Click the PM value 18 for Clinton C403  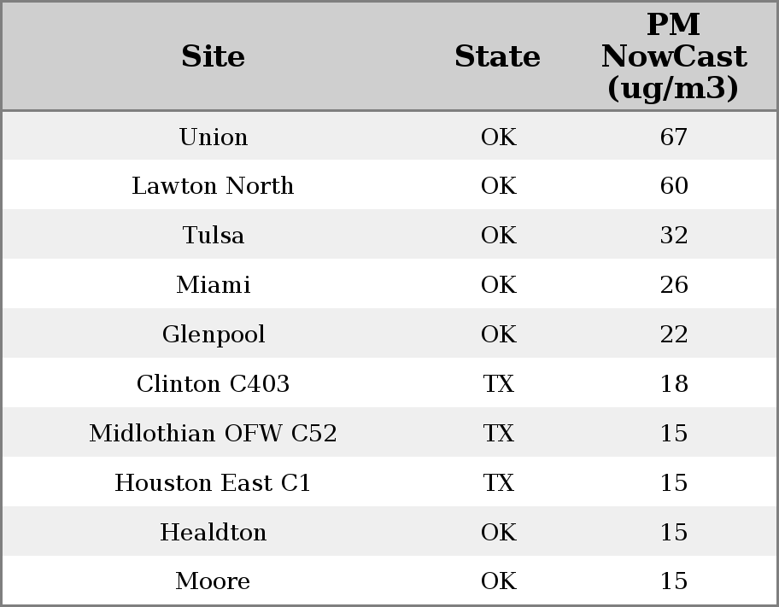(674, 383)
